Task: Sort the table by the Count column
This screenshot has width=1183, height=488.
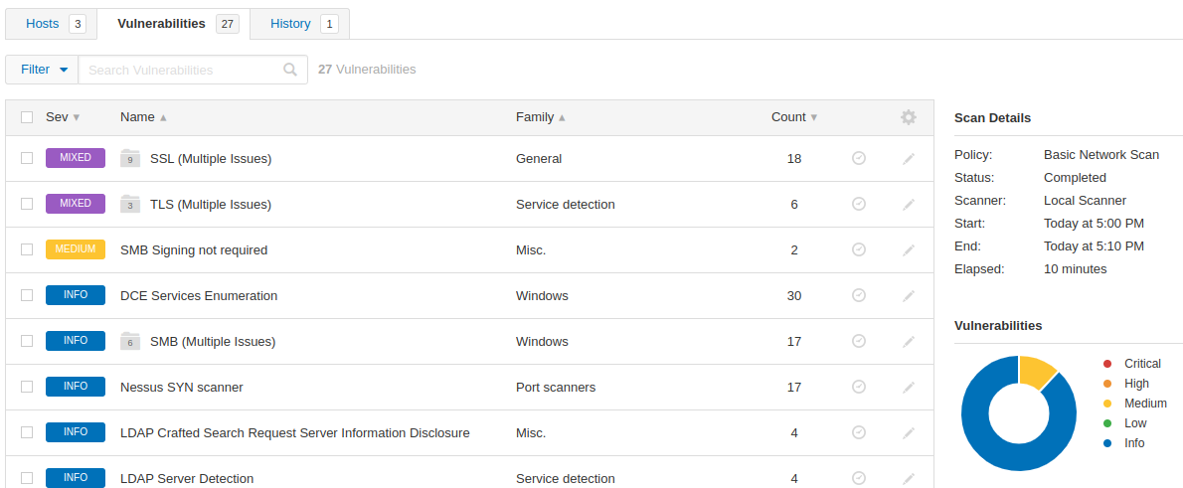Action: (x=793, y=117)
